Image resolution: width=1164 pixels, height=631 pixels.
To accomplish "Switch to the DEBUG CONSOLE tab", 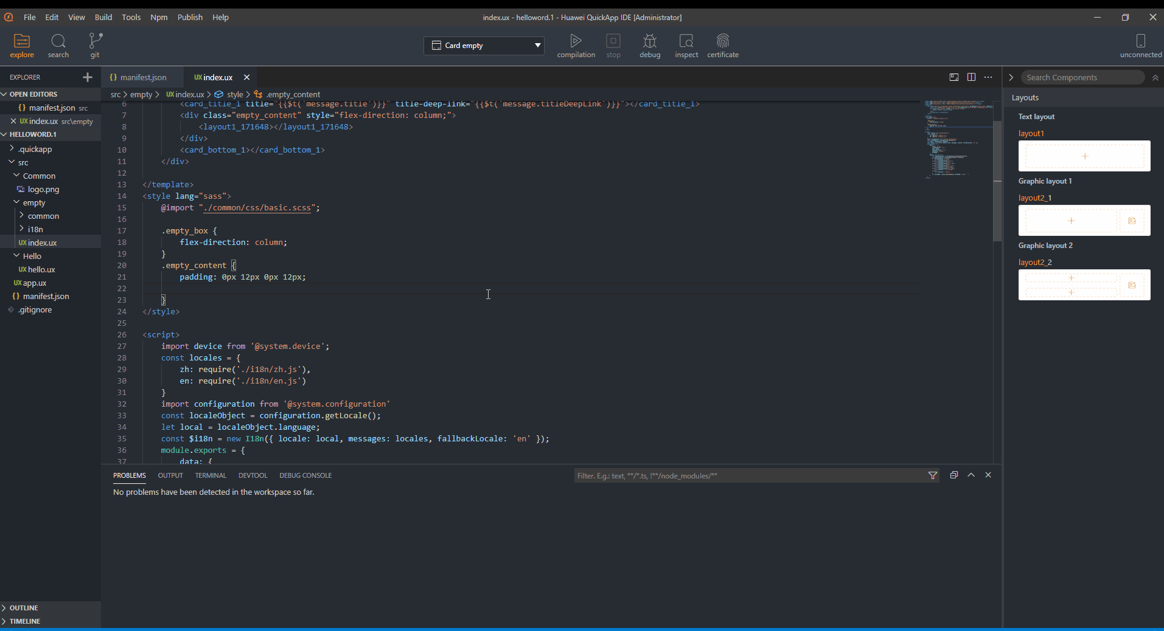I will (x=305, y=475).
